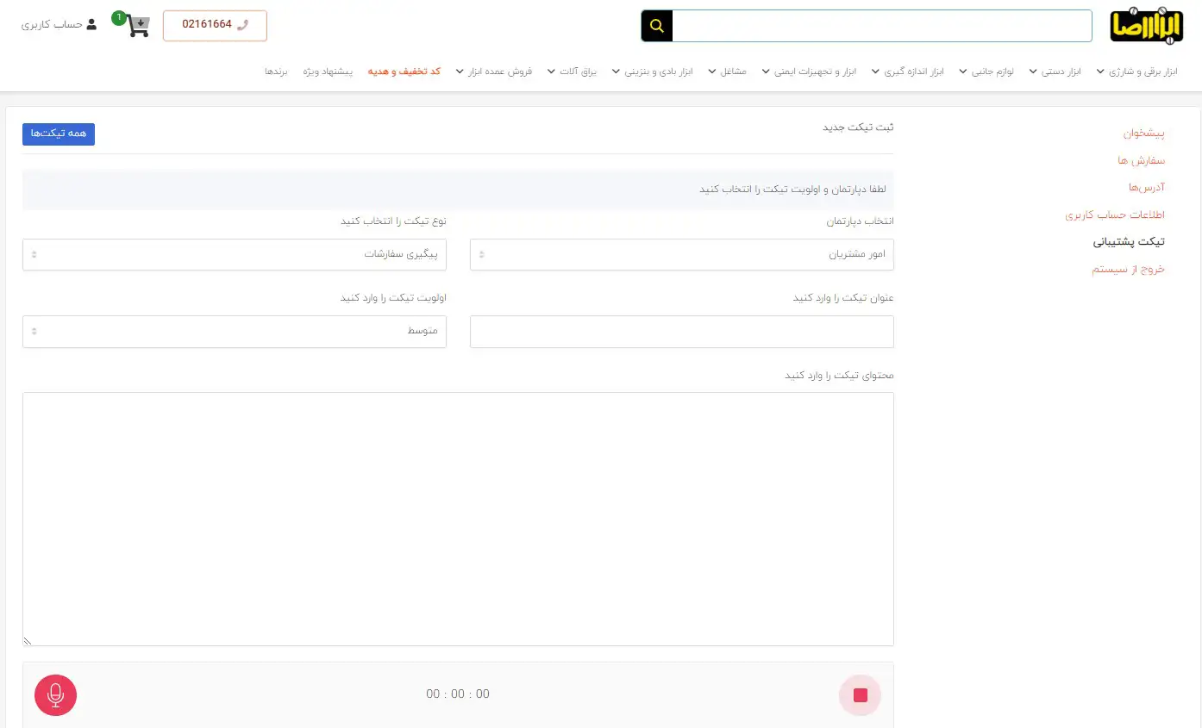Click the نوع تیکت را انتخاب کنید label
Screen dimensions: 1202x728
(x=393, y=221)
